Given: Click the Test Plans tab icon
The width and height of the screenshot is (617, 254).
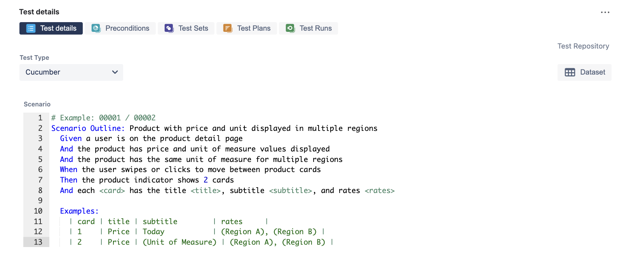Looking at the screenshot, I should click(227, 28).
